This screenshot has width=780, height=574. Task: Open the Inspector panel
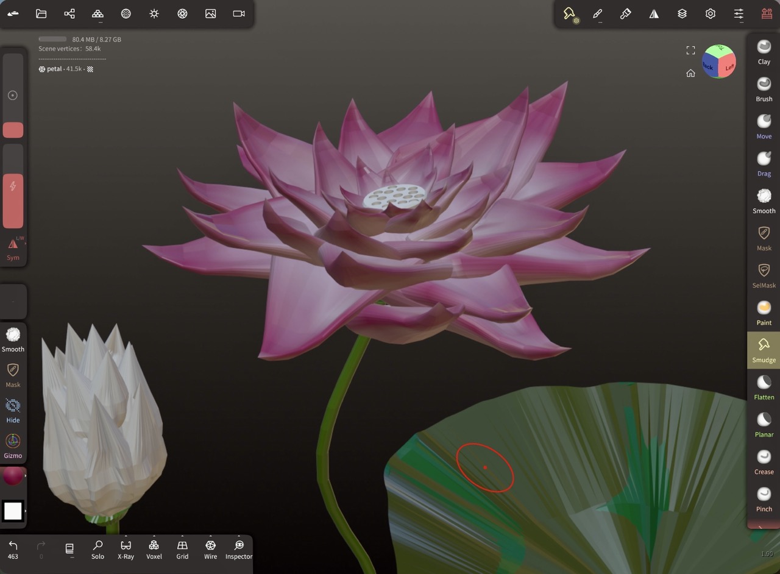tap(239, 549)
